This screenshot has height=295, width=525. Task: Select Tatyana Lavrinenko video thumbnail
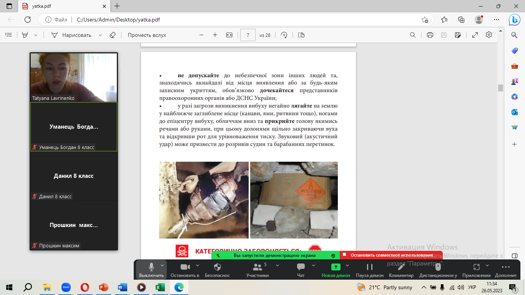(74, 77)
